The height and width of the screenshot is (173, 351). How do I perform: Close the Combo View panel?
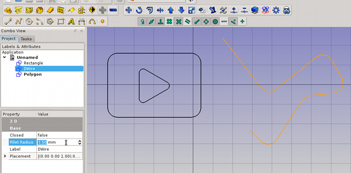(82, 31)
